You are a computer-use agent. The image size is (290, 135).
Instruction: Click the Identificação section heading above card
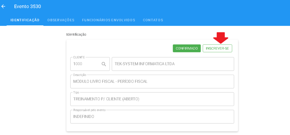coord(76,34)
